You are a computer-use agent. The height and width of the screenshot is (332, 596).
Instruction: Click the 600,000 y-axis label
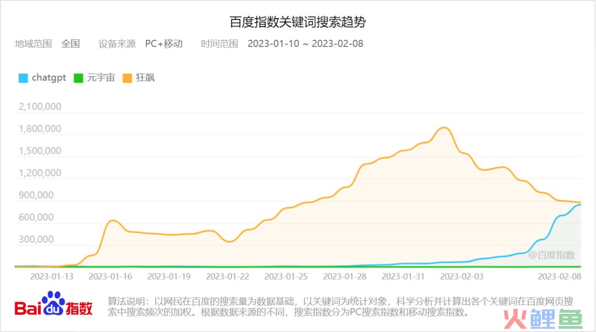point(36,217)
